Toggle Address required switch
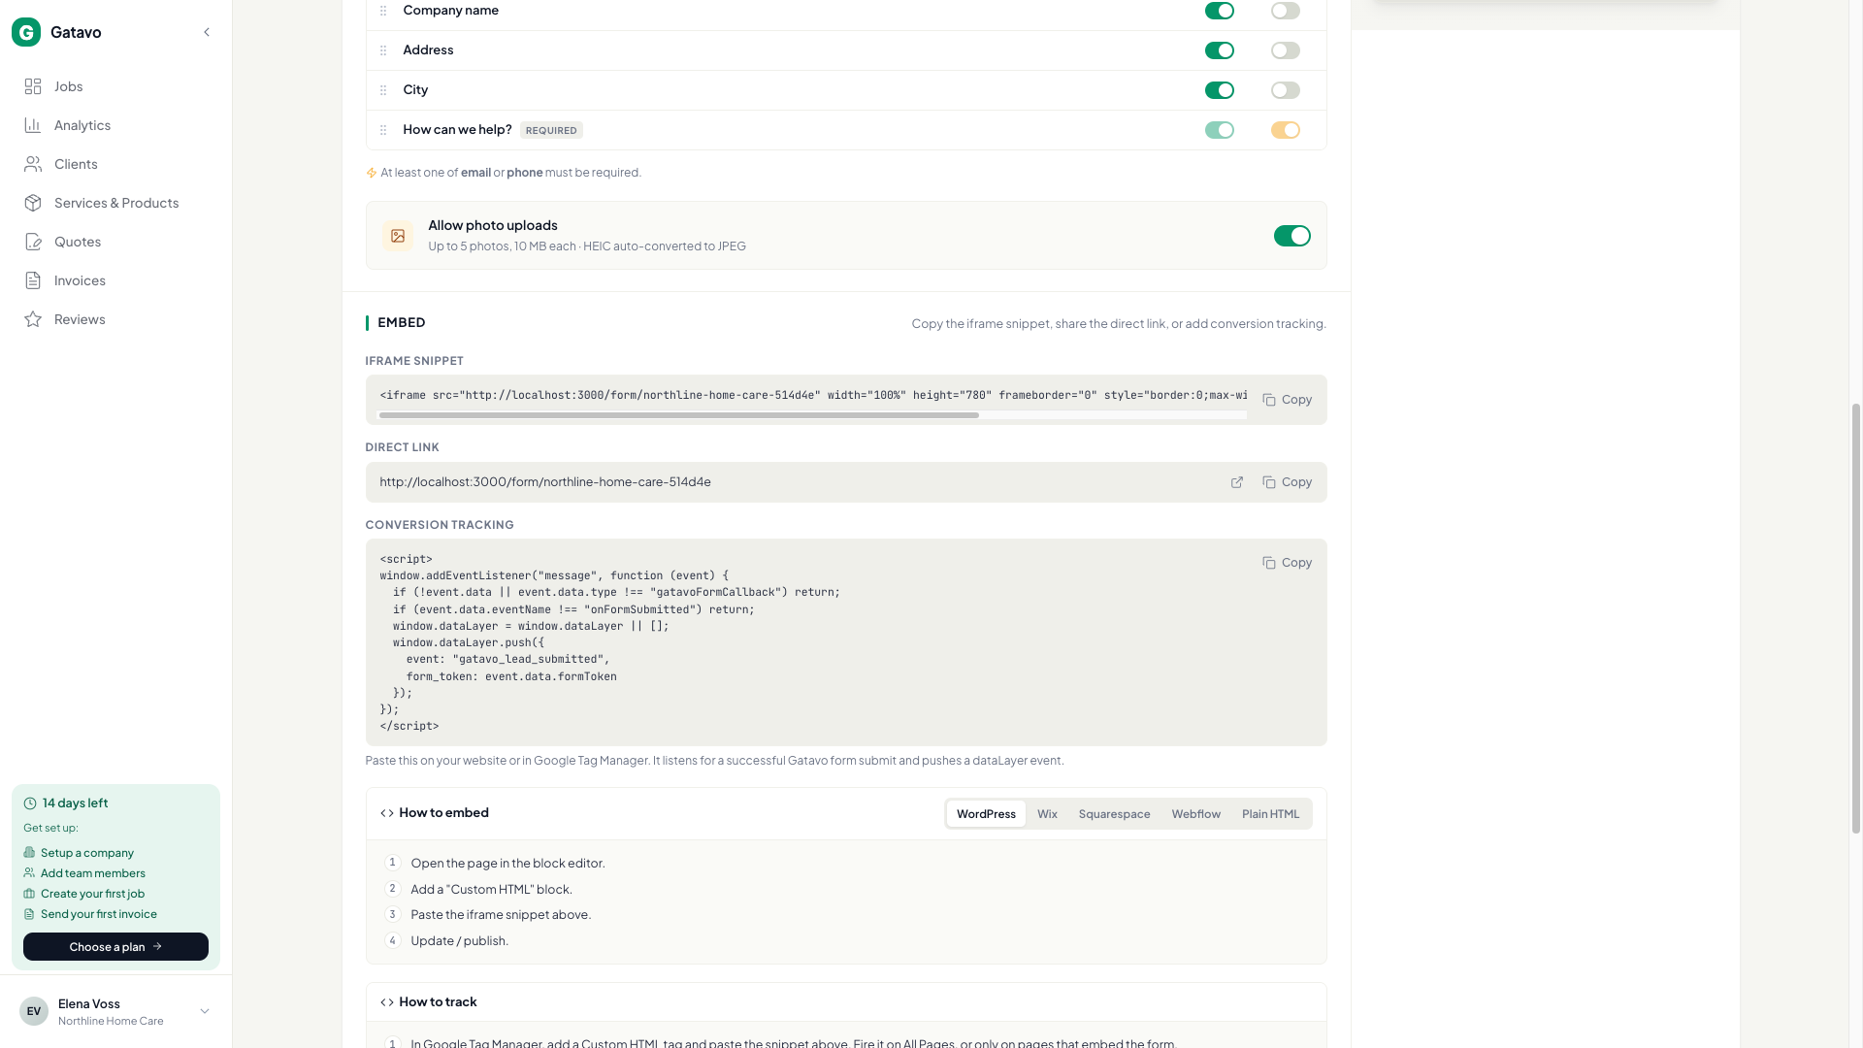The width and height of the screenshot is (1863, 1048). 1286,50
